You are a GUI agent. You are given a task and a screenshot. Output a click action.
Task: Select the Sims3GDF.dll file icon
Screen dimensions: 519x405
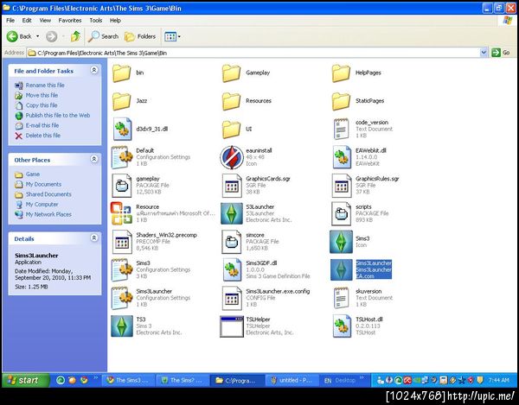click(232, 270)
